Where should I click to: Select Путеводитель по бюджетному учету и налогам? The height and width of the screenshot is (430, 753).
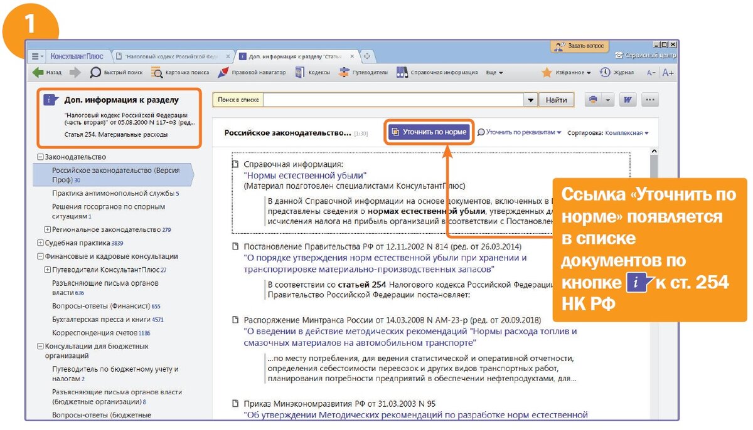[x=115, y=374]
